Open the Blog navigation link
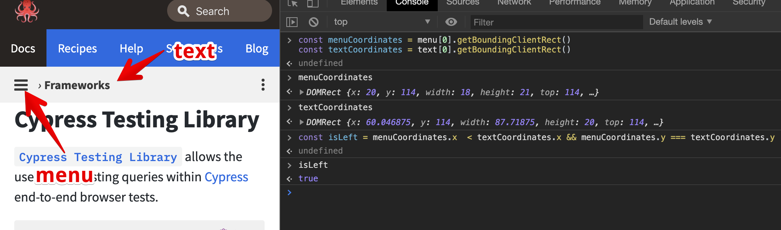This screenshot has height=230, width=781. point(257,48)
